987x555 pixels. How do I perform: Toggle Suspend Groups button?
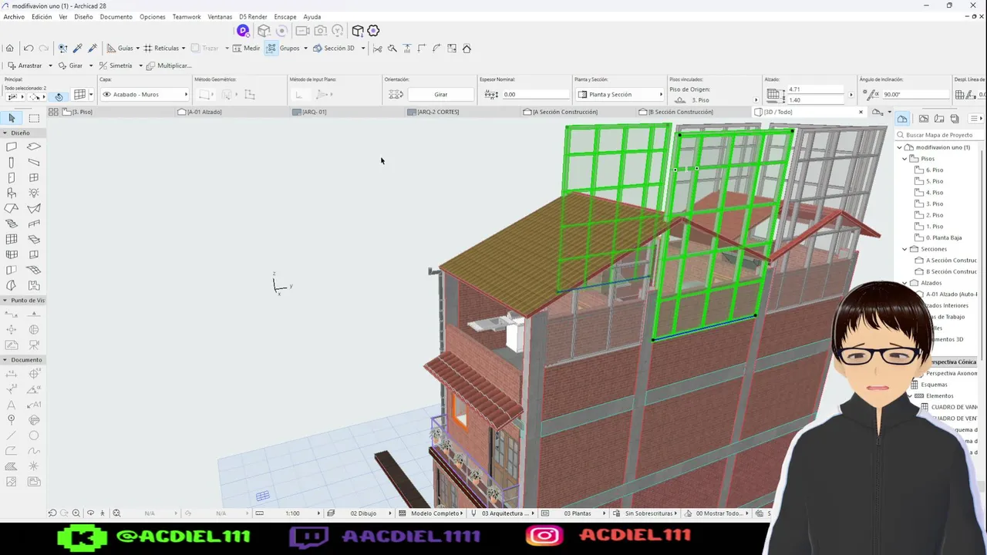271,48
